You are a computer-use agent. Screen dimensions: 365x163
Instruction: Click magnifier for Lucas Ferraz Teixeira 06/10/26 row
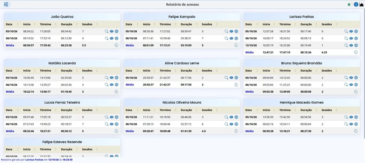tap(106, 124)
